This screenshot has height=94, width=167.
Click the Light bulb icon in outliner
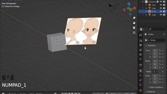click(x=150, y=15)
